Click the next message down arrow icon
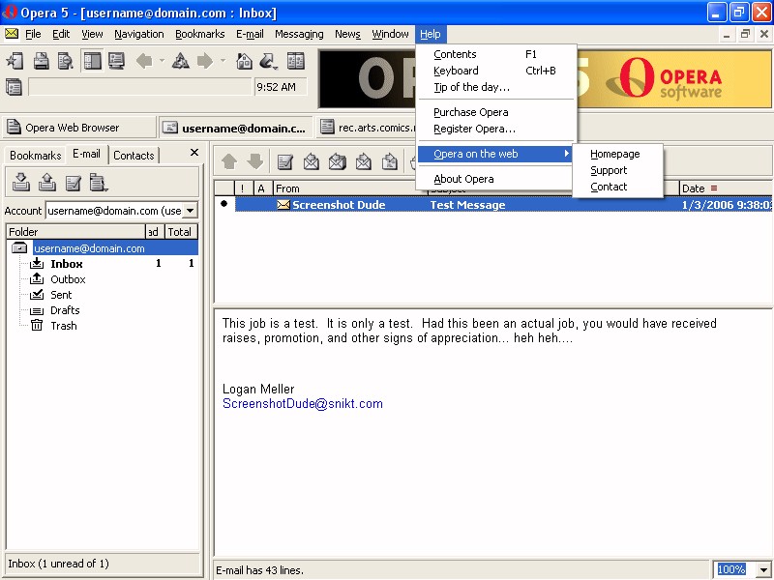Viewport: 774px width, 580px height. click(x=255, y=161)
